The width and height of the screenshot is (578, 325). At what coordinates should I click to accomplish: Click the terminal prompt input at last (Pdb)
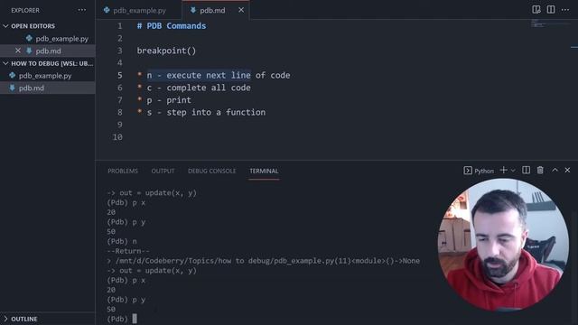(135, 319)
